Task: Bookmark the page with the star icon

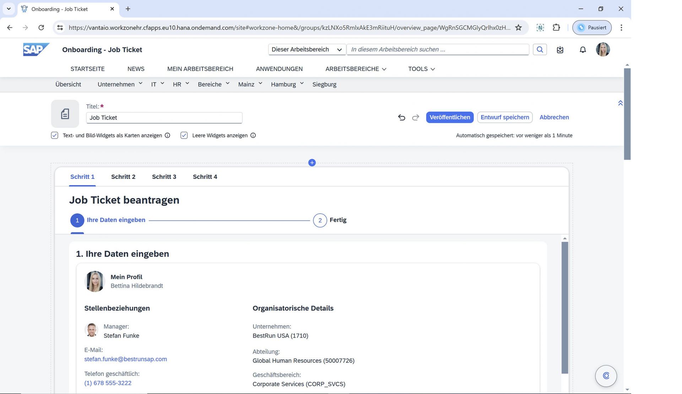Action: pos(518,28)
